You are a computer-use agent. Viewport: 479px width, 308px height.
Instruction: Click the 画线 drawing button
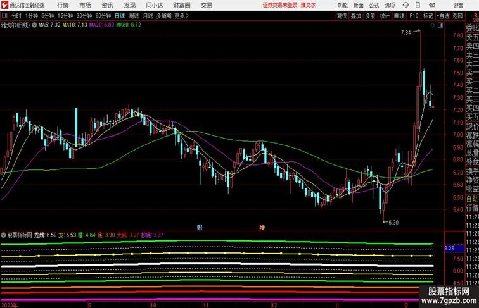(399, 16)
